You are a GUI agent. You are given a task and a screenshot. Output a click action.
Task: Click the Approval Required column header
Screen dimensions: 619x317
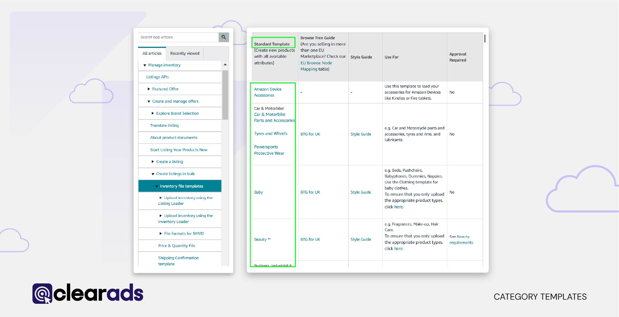tap(458, 57)
